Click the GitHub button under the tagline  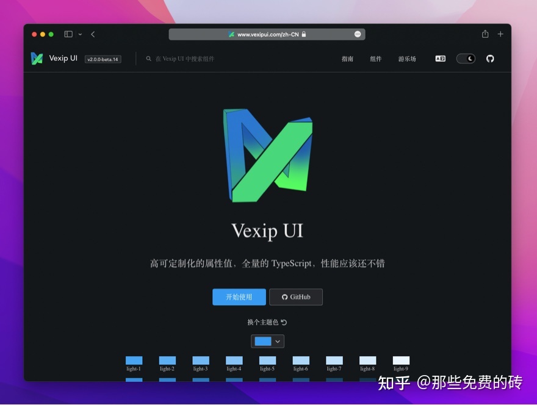coord(296,297)
